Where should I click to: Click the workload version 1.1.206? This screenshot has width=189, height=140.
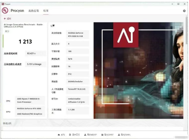(78, 110)
